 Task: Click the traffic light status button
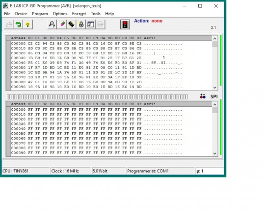click(x=125, y=24)
